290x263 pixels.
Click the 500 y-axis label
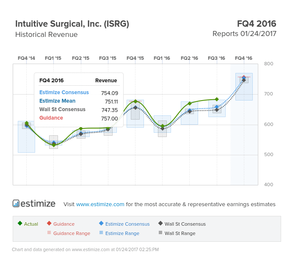click(x=268, y=154)
